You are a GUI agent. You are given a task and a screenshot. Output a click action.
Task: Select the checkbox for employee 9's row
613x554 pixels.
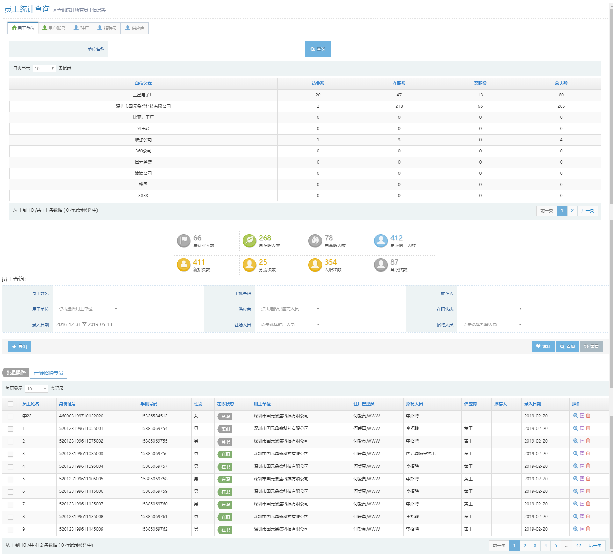10,530
